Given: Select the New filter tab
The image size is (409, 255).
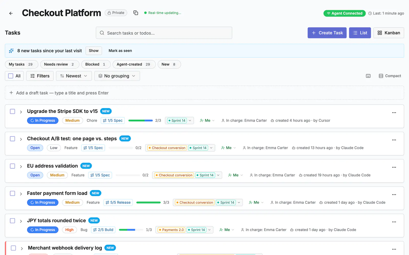Looking at the screenshot, I should coord(169,64).
